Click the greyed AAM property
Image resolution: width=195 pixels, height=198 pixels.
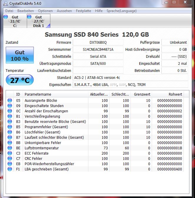point(122,85)
